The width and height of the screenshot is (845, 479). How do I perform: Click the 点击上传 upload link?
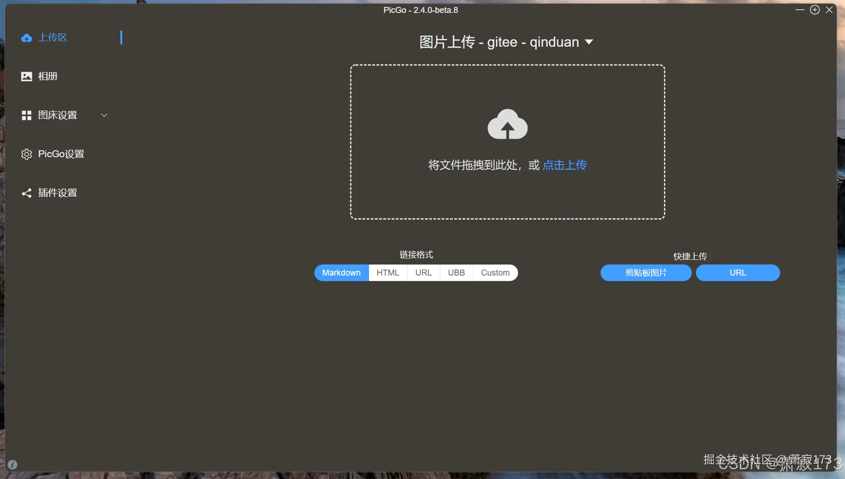[564, 165]
